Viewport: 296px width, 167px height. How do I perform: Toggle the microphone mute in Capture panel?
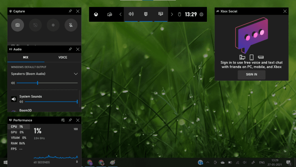pos(71,25)
